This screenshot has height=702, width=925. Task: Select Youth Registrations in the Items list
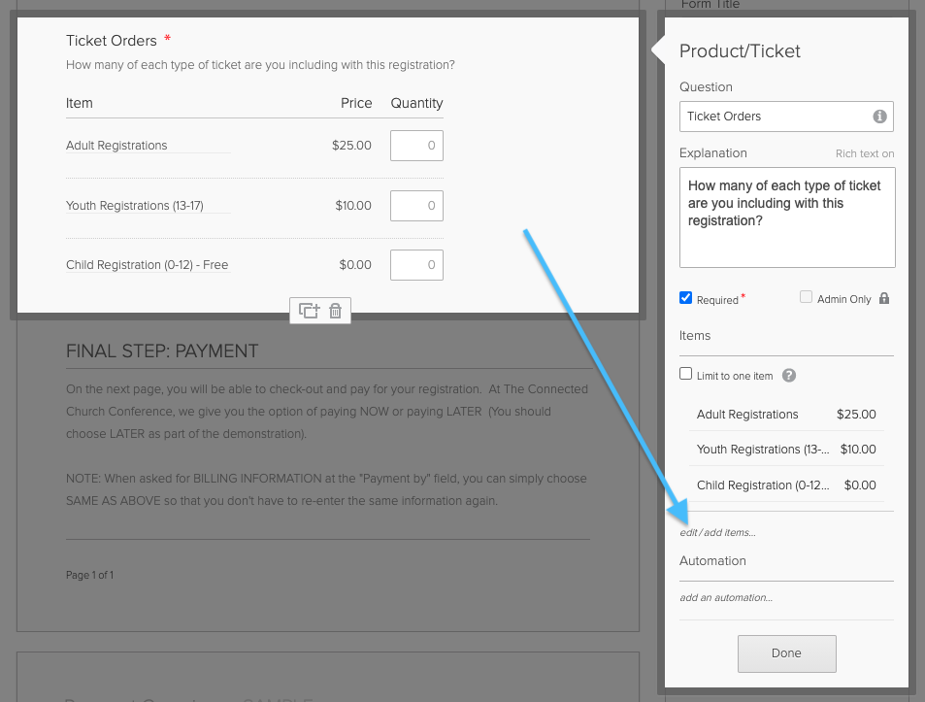click(757, 449)
